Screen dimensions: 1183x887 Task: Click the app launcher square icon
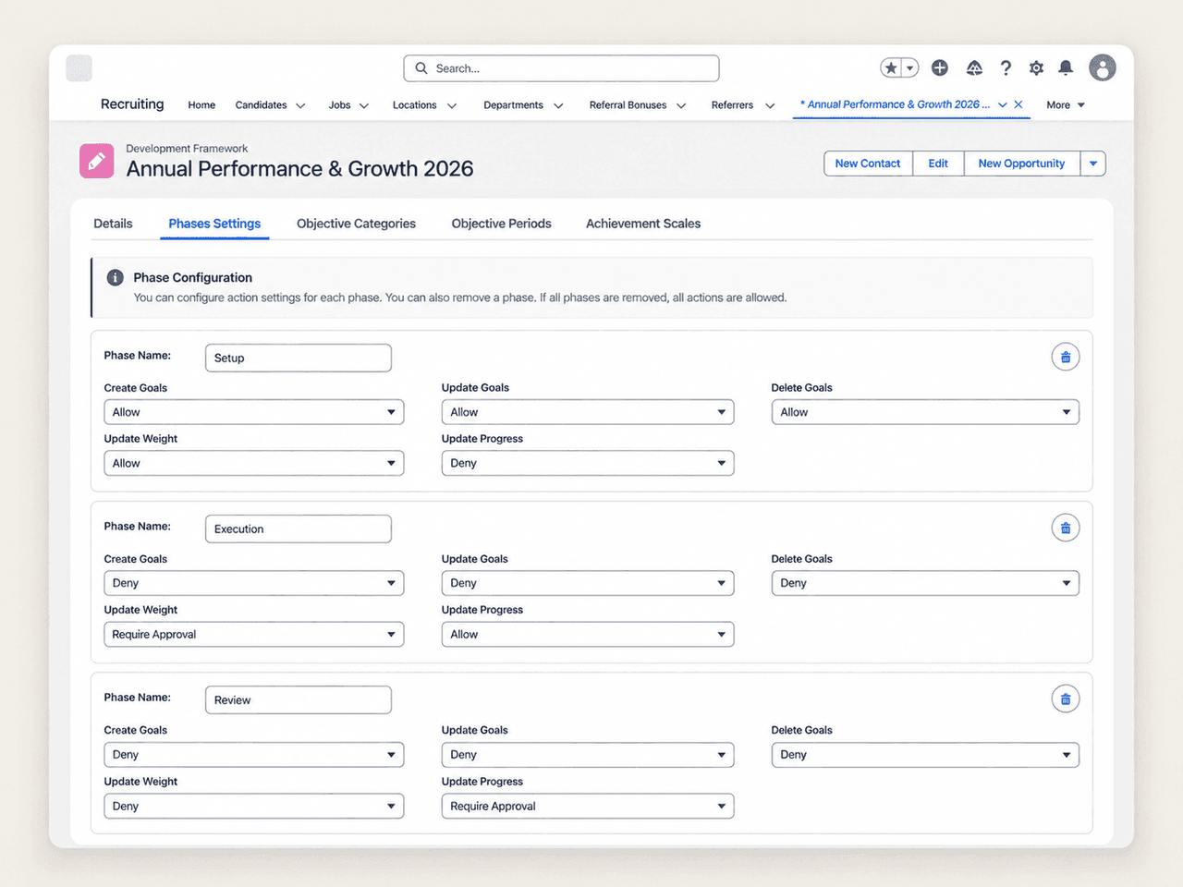[79, 68]
